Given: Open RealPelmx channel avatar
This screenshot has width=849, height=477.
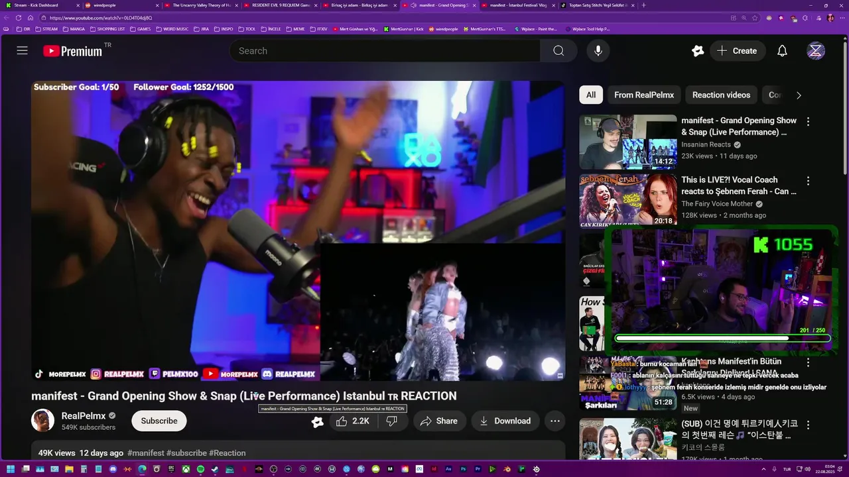Looking at the screenshot, I should [x=42, y=421].
